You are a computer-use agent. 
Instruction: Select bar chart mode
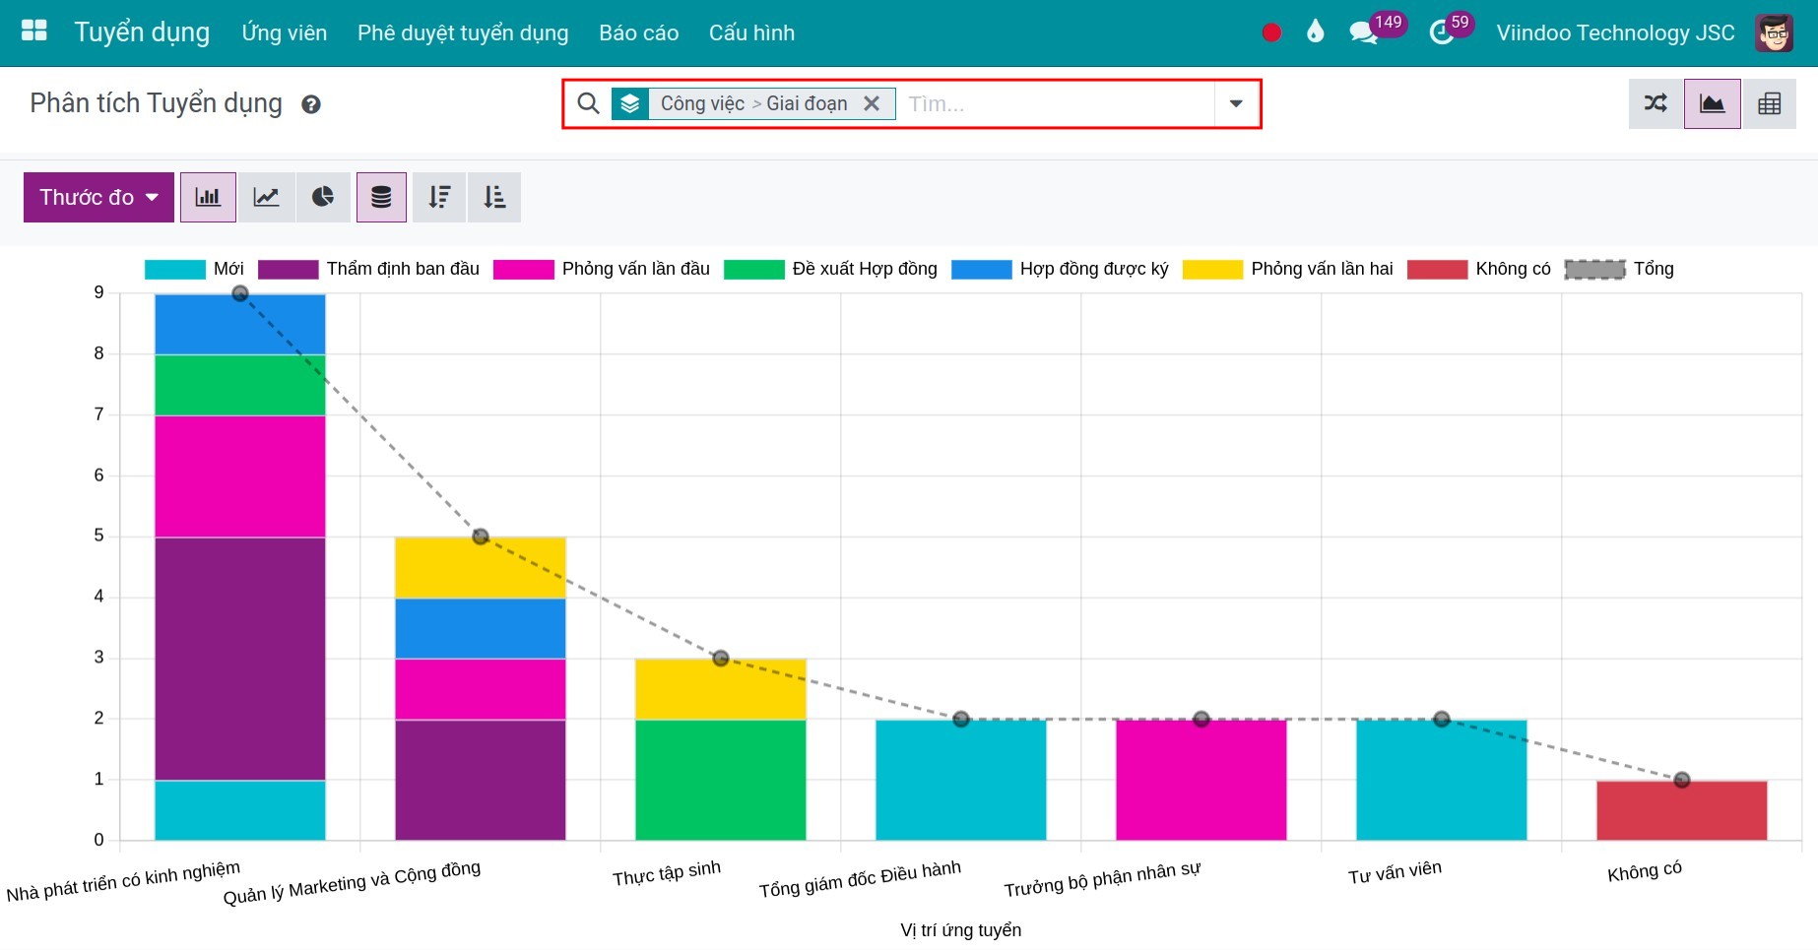208,197
